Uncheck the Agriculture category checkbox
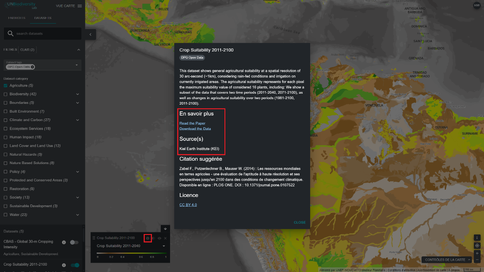This screenshot has height=272, width=484. (x=6, y=86)
